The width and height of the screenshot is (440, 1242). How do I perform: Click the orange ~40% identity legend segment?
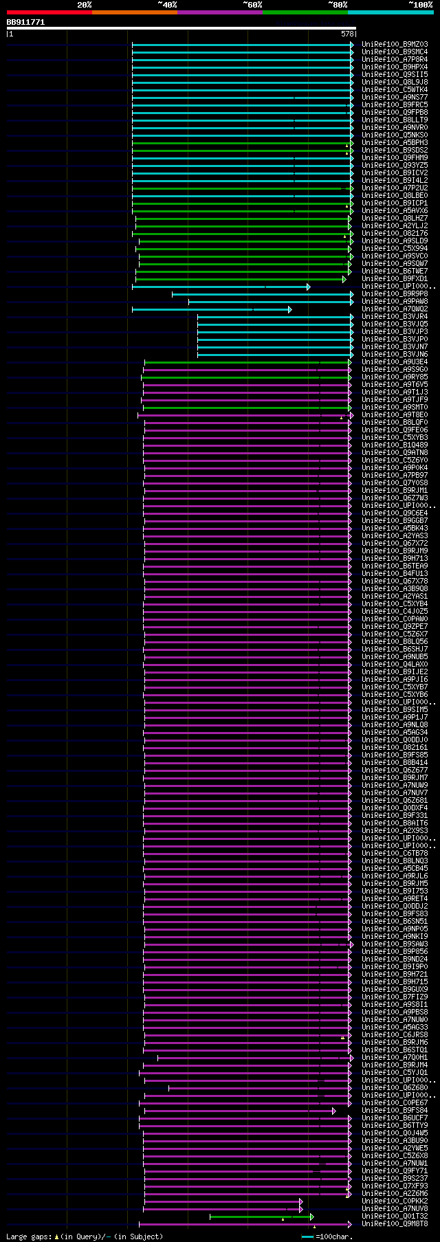pos(135,12)
